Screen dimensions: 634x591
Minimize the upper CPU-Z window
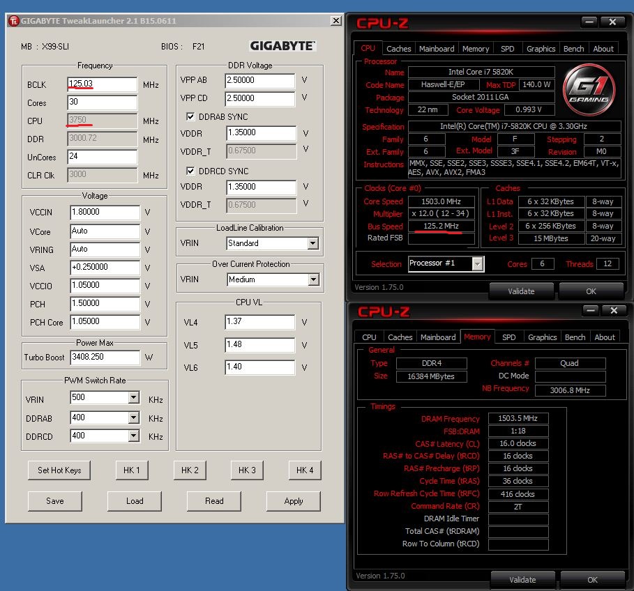(589, 22)
